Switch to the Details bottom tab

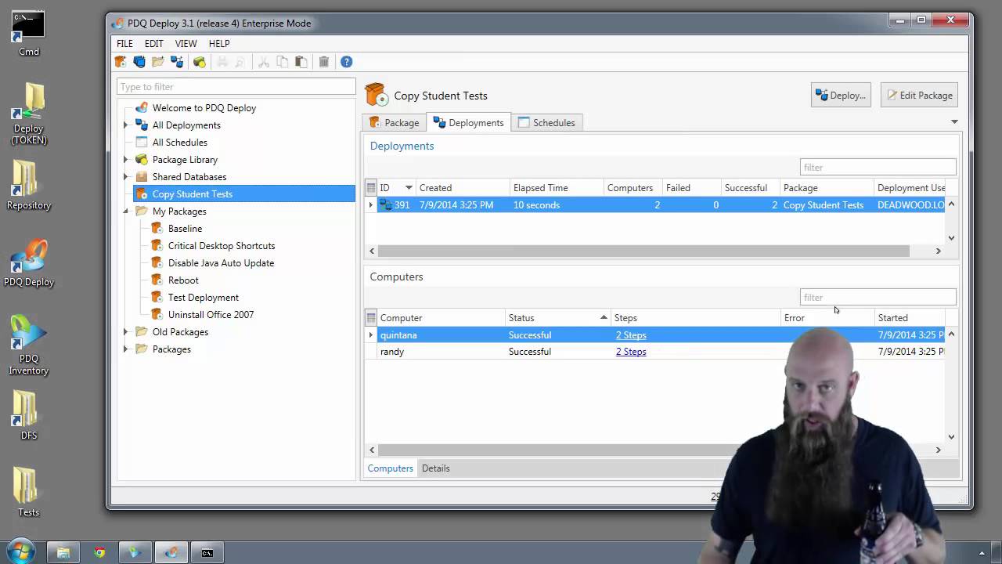[436, 468]
